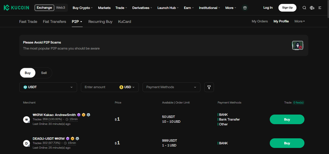Click the P2P scam warning thumbnail
This screenshot has width=329, height=154.
[298, 45]
